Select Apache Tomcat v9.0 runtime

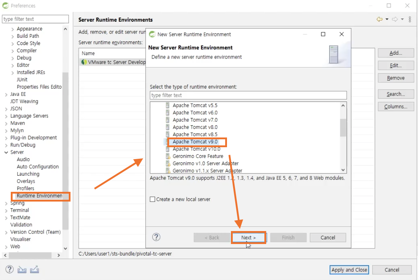(x=195, y=141)
